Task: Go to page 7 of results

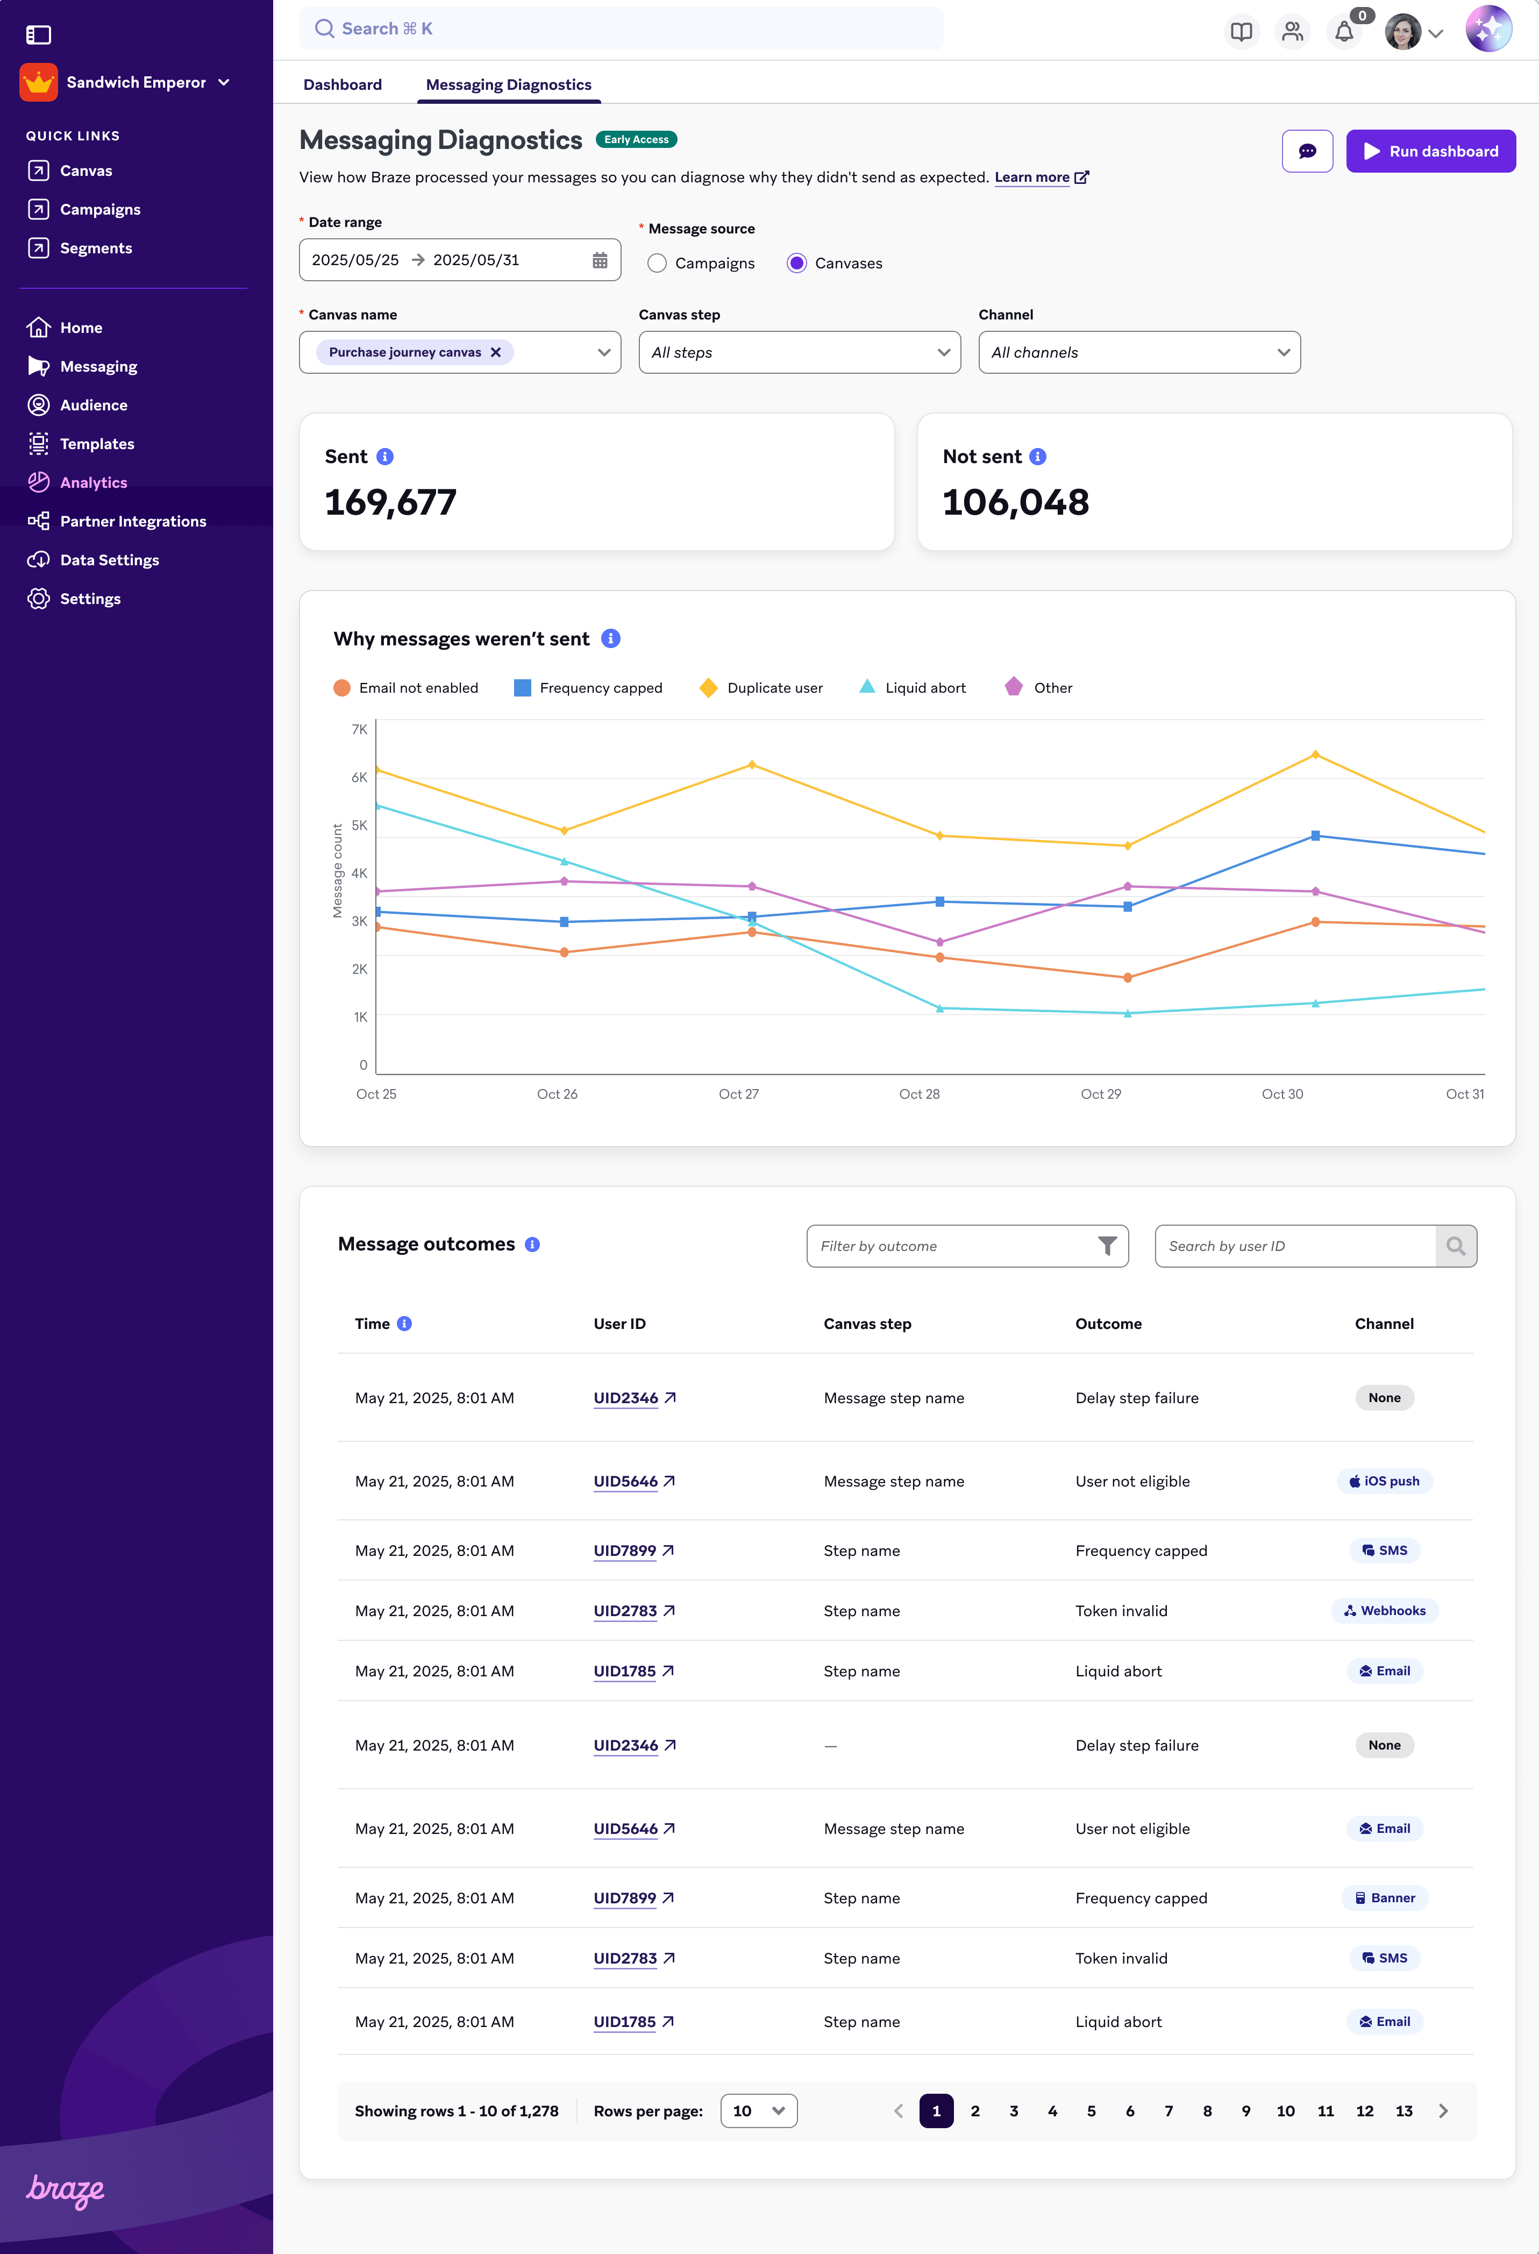Action: (x=1167, y=2111)
